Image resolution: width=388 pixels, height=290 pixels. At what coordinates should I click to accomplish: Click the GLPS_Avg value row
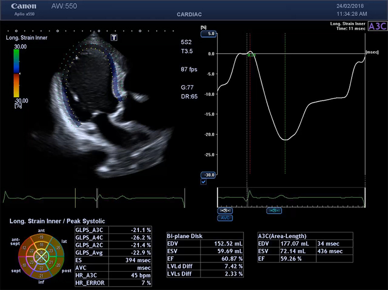coord(114,252)
